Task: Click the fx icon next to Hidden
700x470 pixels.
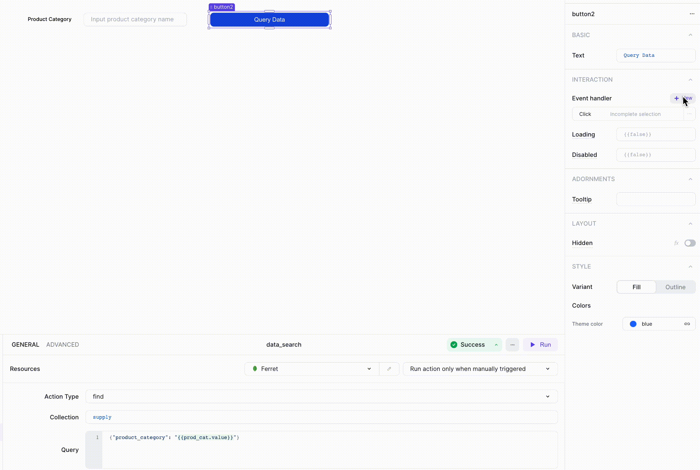Action: [x=677, y=243]
